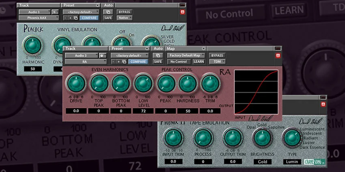Viewport: 345px width, 172px height.
Task: Click copy settings icon in Peacock window
Action: coord(75,18)
